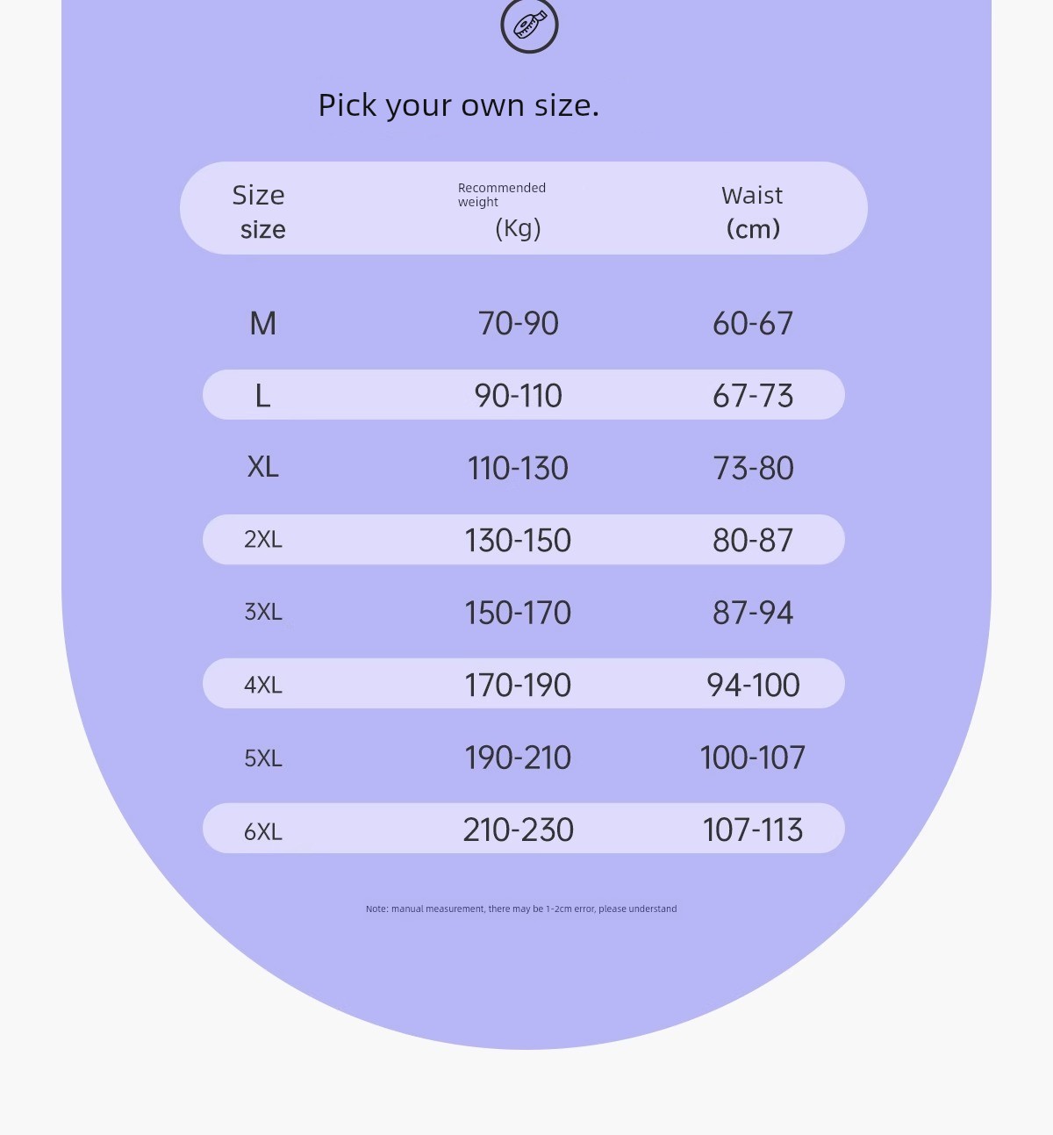Image resolution: width=1053 pixels, height=1135 pixels.
Task: Click the 190-210 weight value for 5XL
Action: click(518, 758)
